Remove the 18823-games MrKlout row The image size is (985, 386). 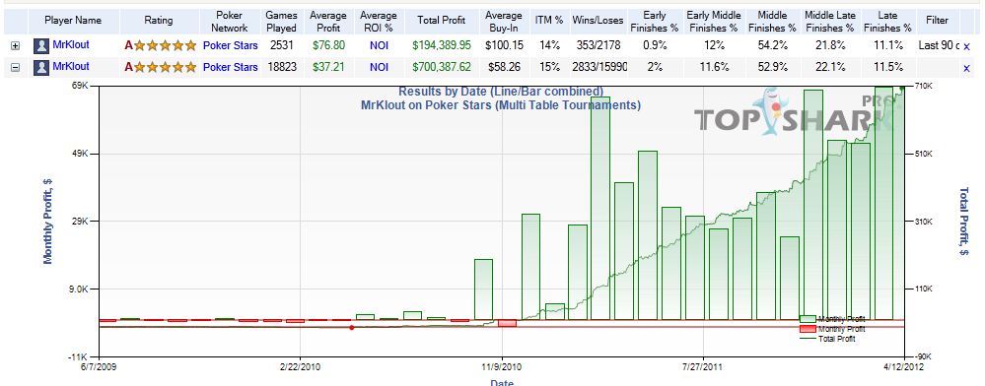pos(966,68)
